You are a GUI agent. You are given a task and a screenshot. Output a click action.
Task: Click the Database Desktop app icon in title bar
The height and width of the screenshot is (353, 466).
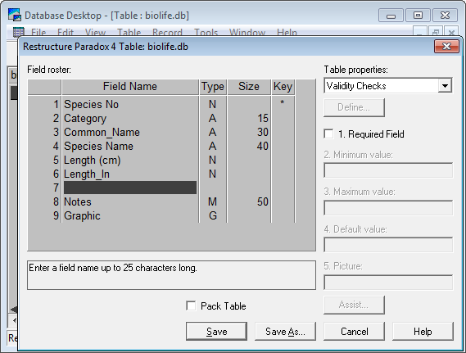pos(14,15)
